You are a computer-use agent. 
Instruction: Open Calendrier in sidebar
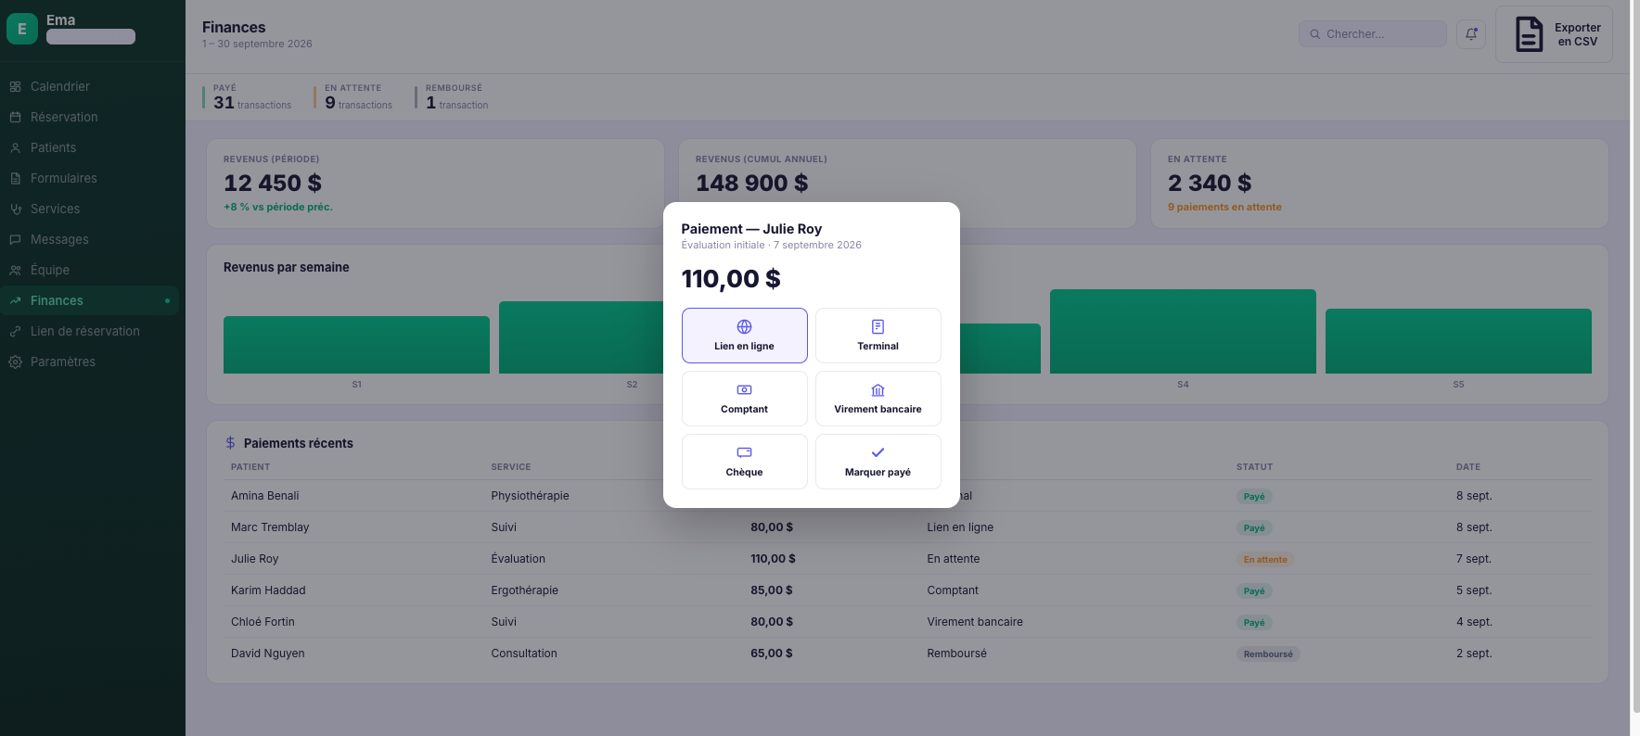tap(89, 86)
